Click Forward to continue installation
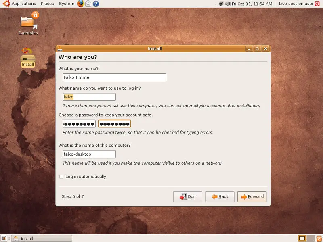This screenshot has height=242, width=323. click(252, 196)
